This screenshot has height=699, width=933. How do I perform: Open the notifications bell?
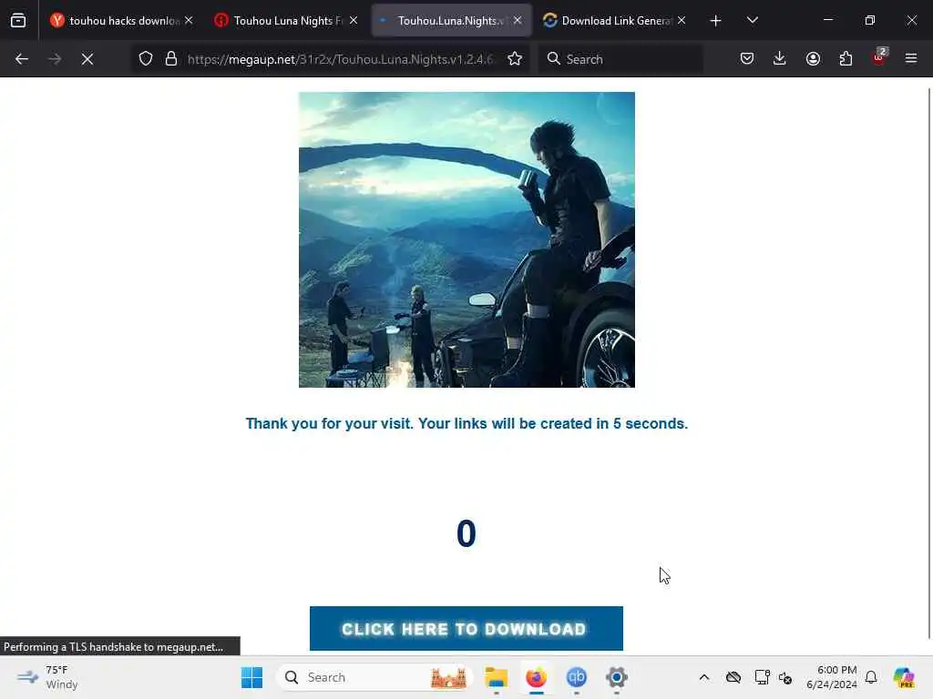[x=871, y=677]
